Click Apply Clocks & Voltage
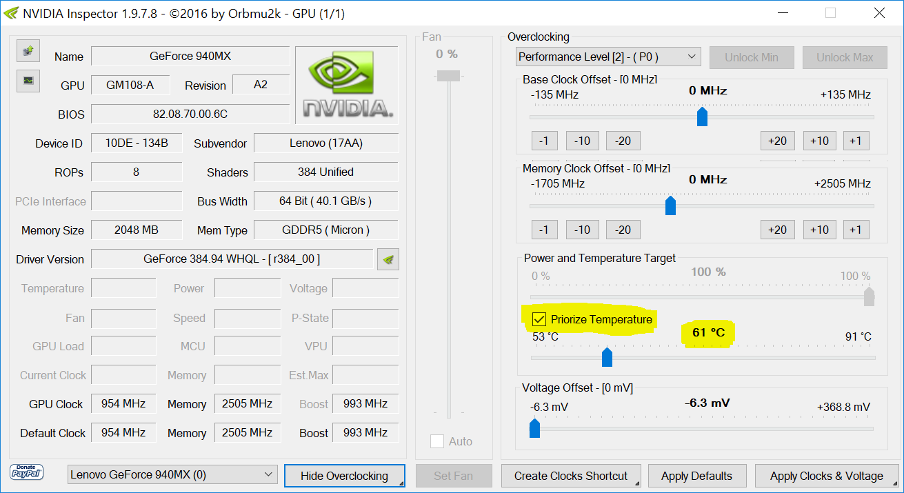The image size is (904, 493). (827, 476)
